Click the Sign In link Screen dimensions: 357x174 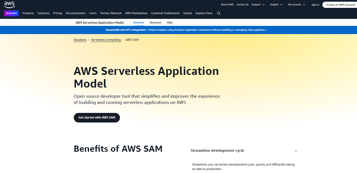(315, 5)
